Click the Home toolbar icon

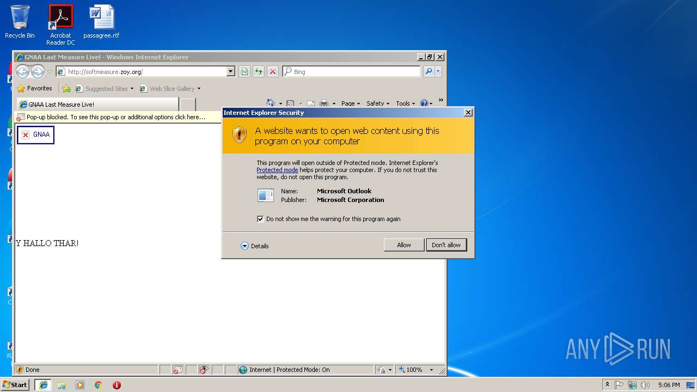point(271,103)
